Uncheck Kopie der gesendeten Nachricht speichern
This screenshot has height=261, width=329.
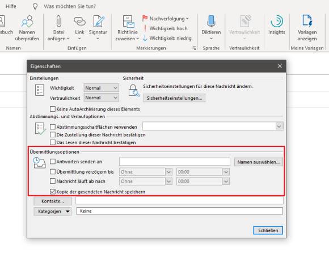coord(53,191)
